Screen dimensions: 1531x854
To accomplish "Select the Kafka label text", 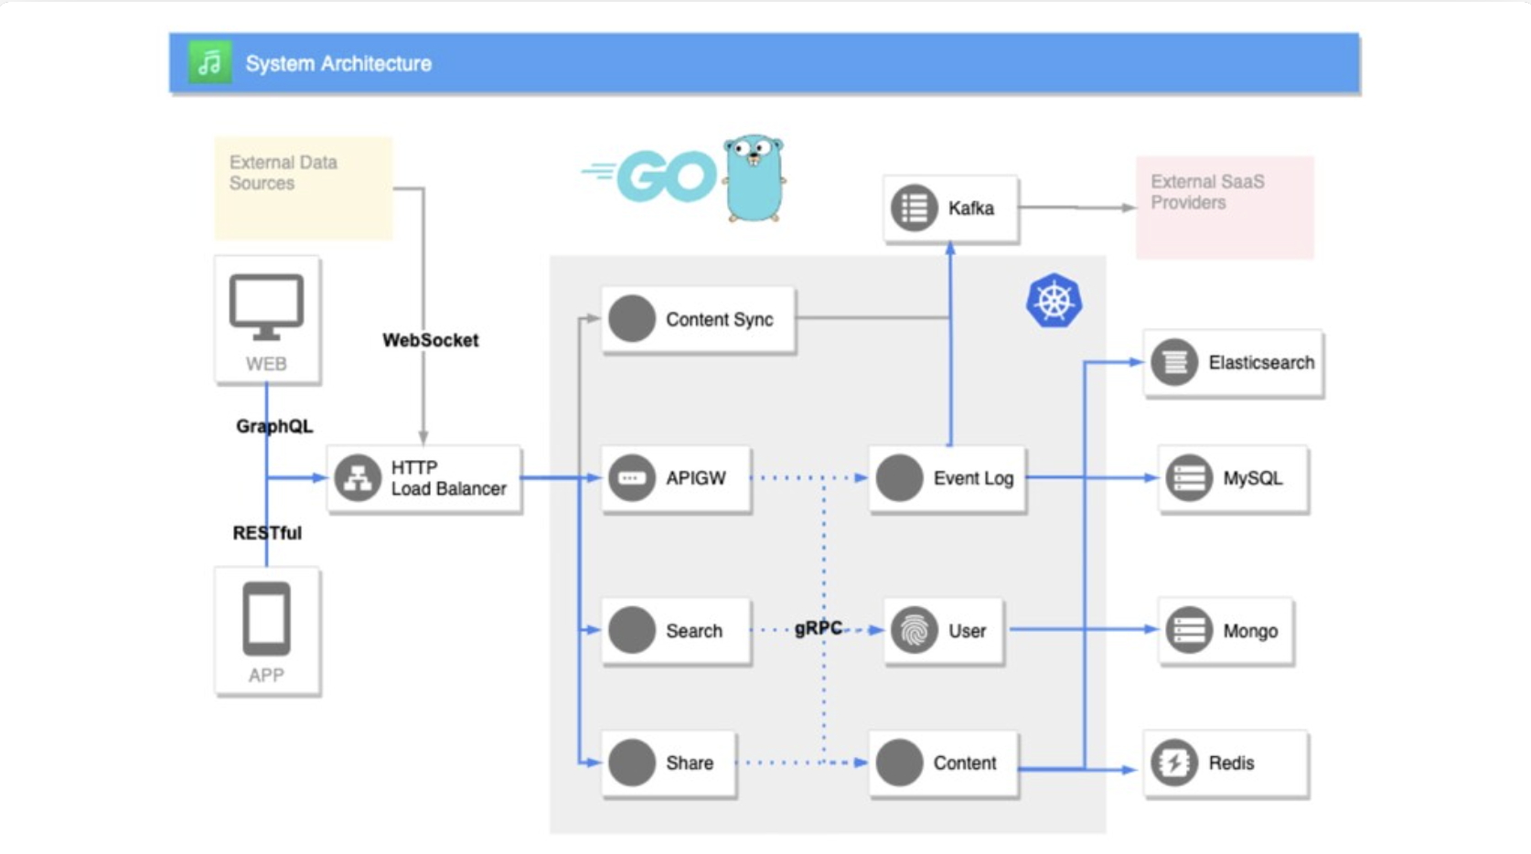I will [x=970, y=208].
